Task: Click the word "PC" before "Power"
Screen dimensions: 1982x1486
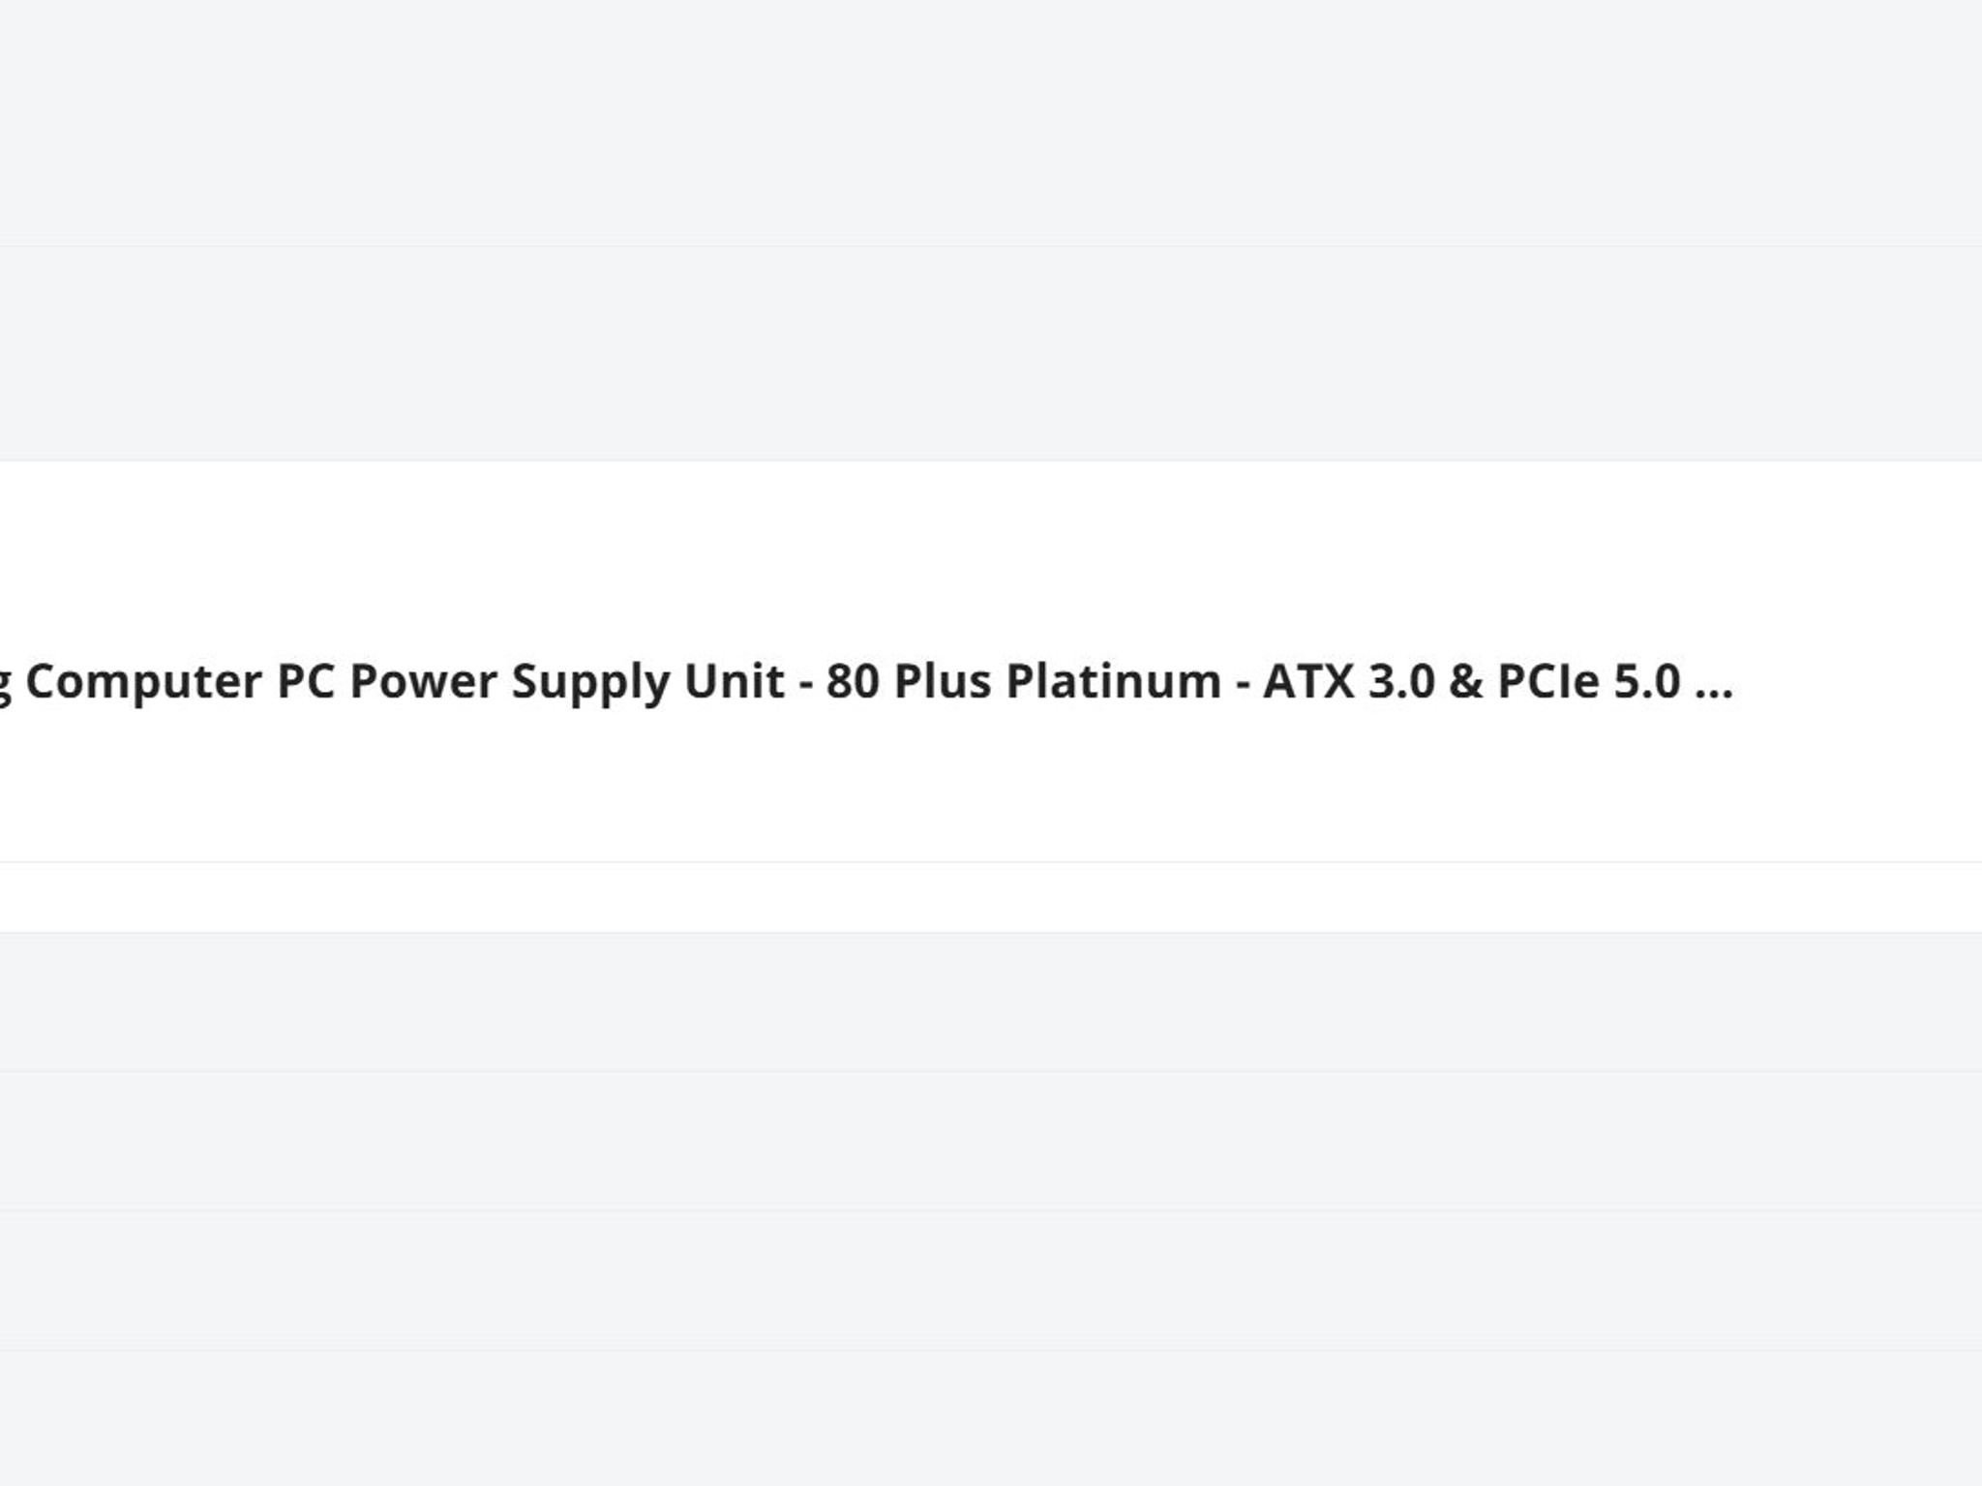Action: (x=305, y=681)
